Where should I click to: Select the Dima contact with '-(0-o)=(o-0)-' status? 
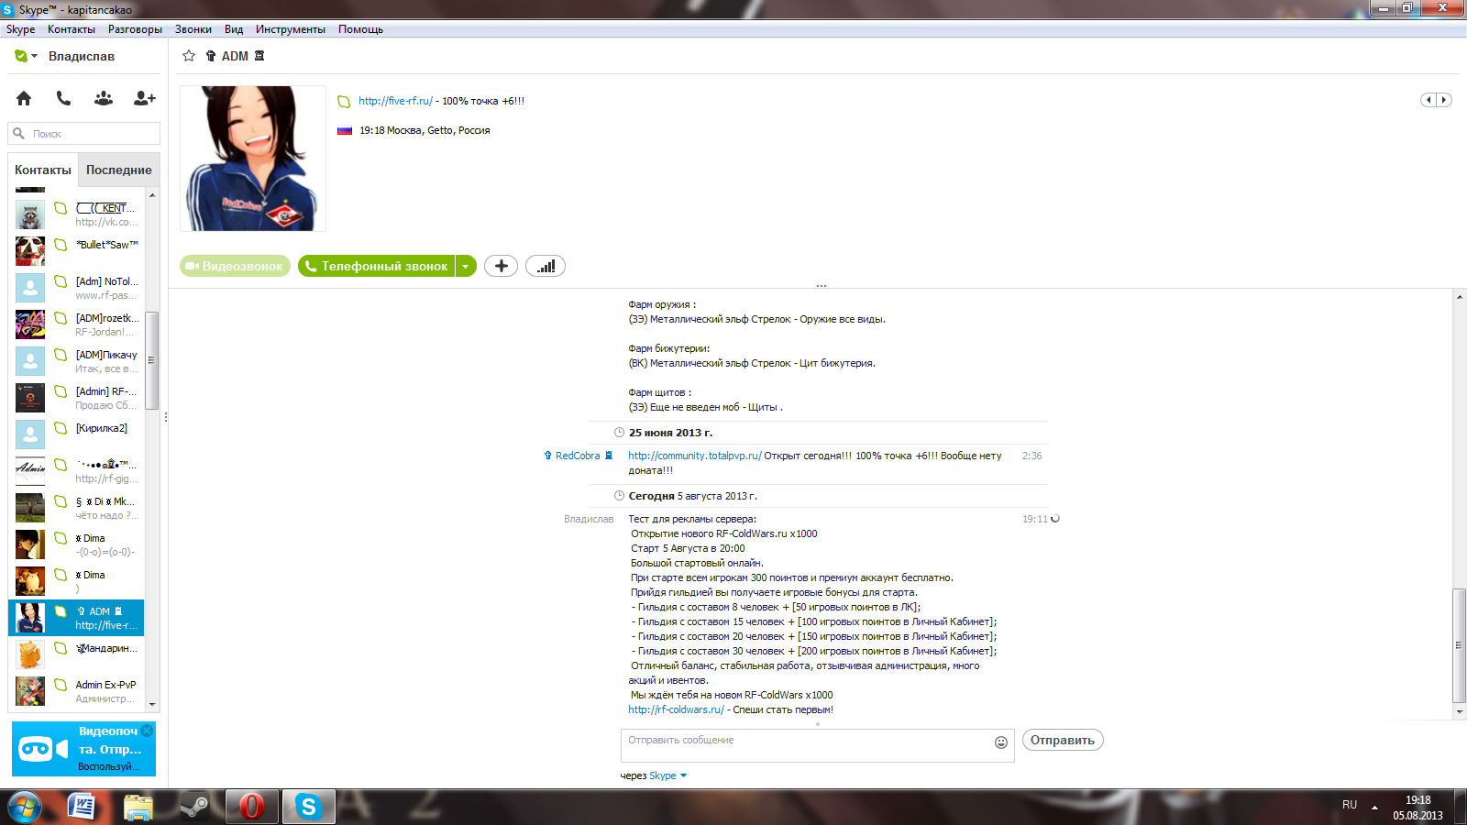[x=76, y=544]
